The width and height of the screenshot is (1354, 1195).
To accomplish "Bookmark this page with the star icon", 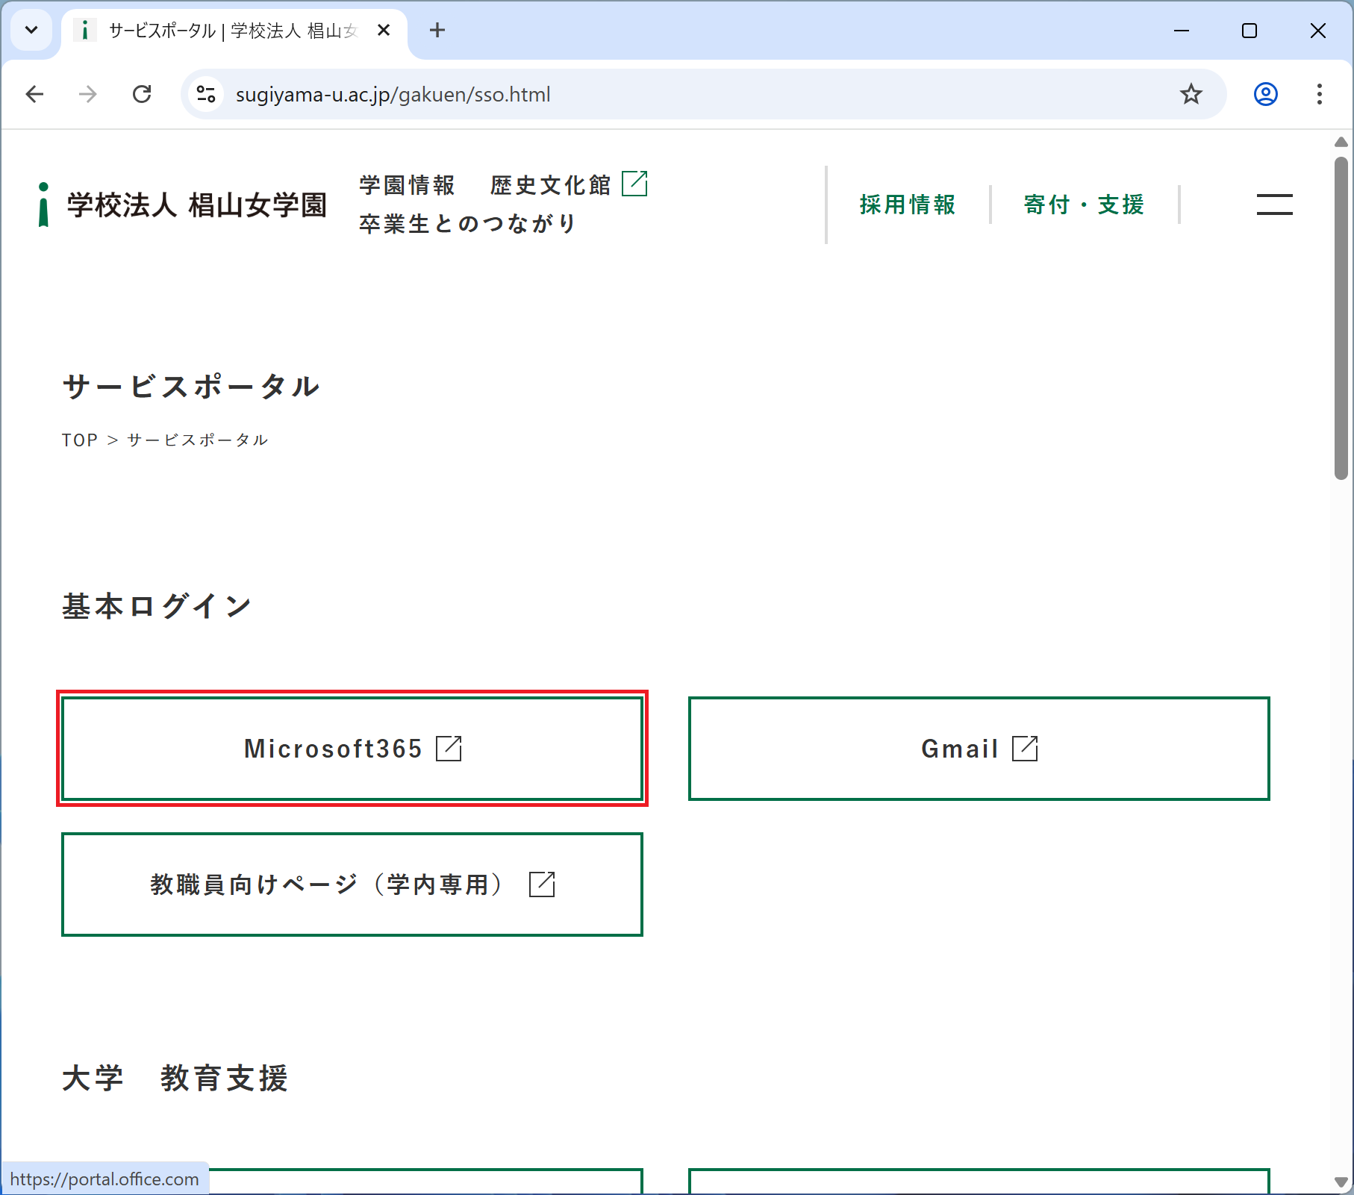I will tap(1191, 94).
